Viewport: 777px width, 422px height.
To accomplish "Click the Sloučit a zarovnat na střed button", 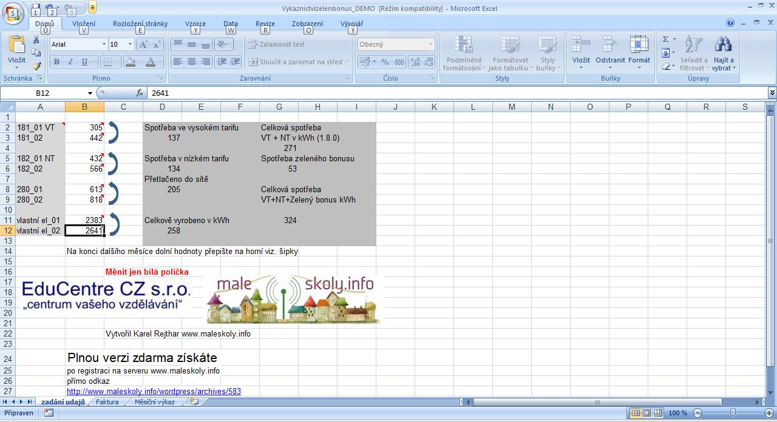I will 299,62.
